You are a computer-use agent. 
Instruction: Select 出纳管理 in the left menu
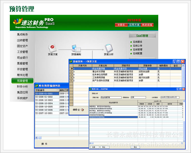point(22,40)
